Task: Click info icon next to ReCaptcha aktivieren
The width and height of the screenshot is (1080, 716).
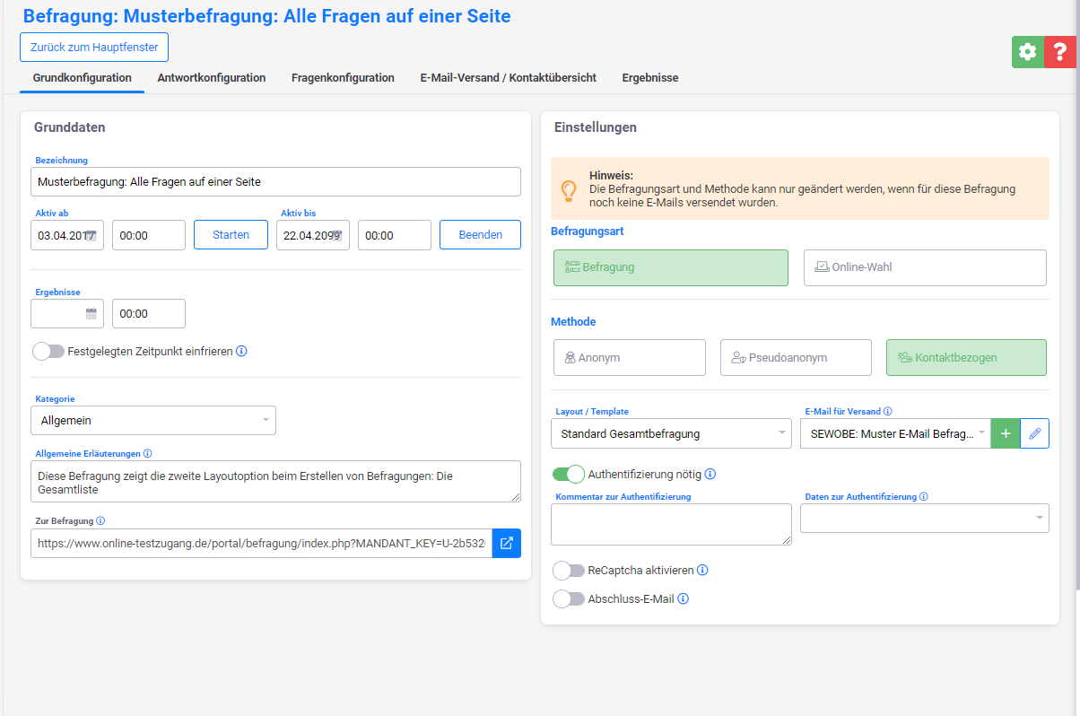Action: [x=702, y=571]
